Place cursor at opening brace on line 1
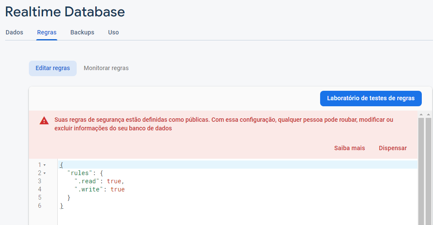The width and height of the screenshot is (433, 225). [62, 165]
